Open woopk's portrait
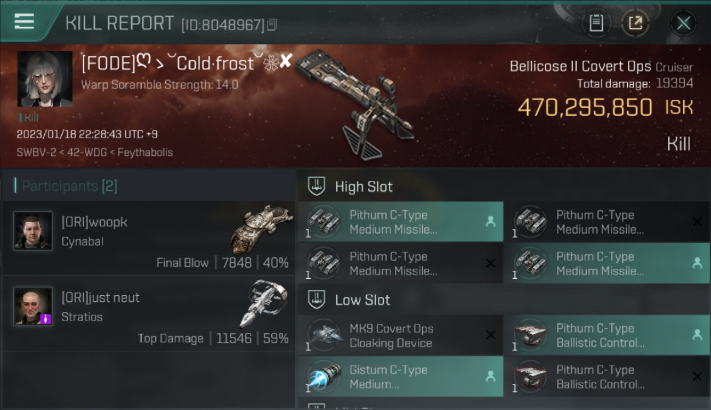This screenshot has width=711, height=410. click(x=33, y=231)
